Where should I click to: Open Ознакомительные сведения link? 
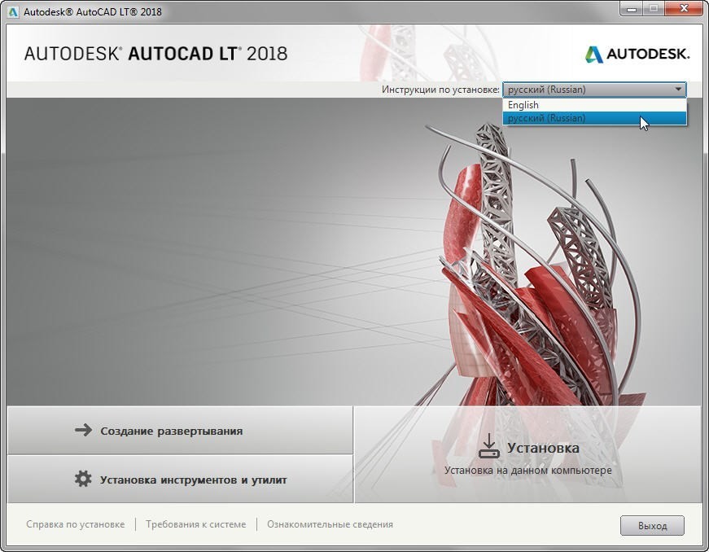pyautogui.click(x=330, y=524)
